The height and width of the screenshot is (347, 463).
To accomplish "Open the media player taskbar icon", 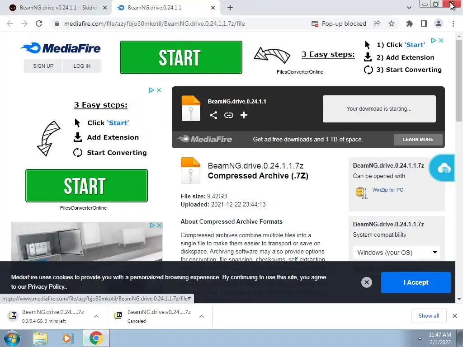I will (67, 338).
